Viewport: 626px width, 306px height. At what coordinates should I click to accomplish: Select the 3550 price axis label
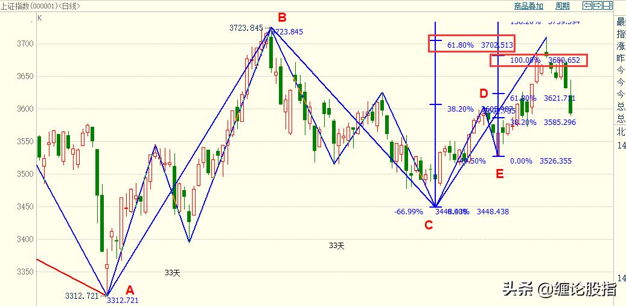click(26, 141)
